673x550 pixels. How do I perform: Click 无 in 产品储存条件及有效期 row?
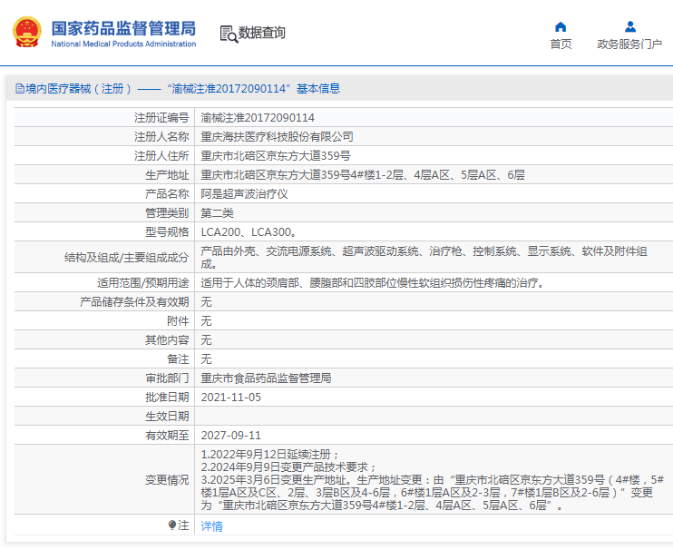(x=207, y=302)
